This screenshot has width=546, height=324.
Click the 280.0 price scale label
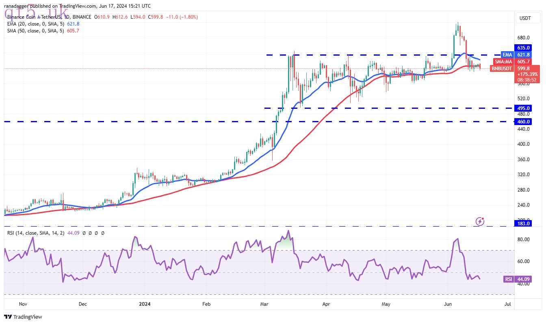click(524, 190)
